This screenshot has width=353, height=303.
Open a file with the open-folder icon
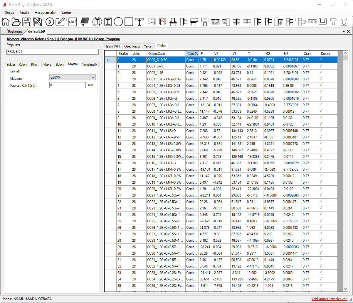click(16, 22)
